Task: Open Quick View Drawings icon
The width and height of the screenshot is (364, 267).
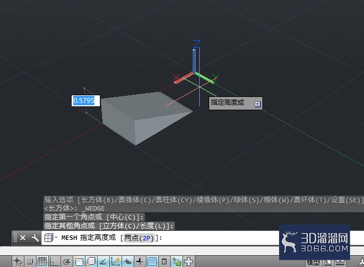Action: (x=340, y=263)
